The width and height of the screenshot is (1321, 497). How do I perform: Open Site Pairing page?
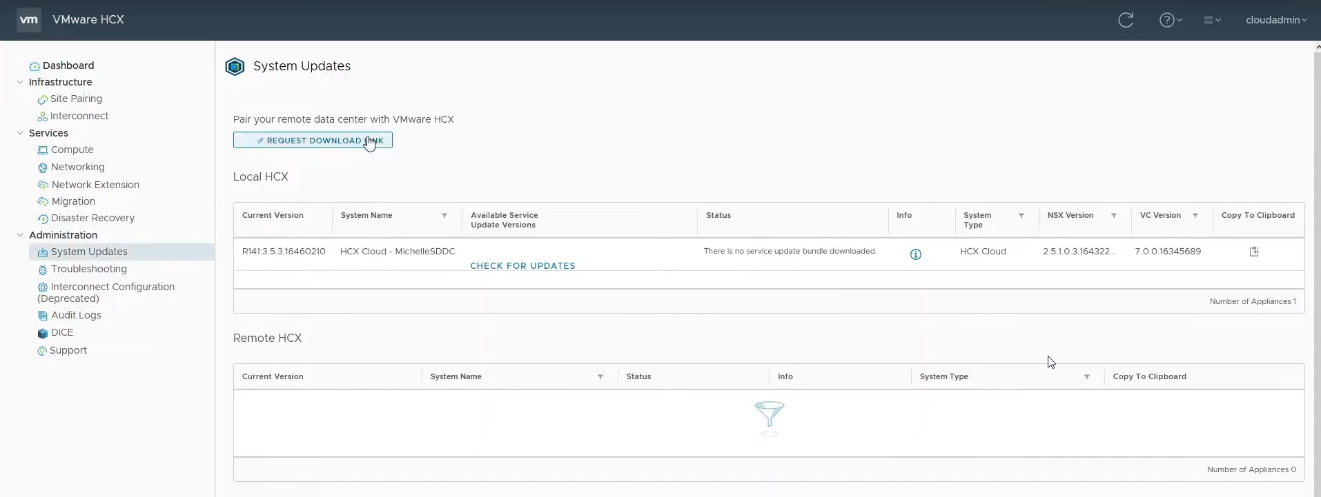point(76,99)
